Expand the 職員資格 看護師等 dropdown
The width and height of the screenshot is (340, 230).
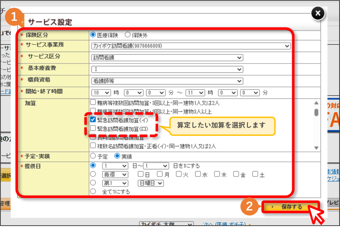(x=167, y=81)
